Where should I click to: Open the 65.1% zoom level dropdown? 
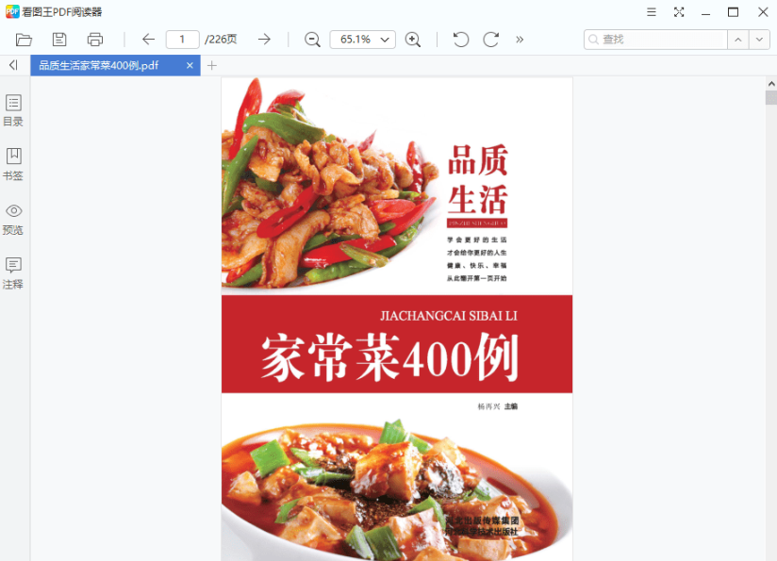(x=363, y=40)
